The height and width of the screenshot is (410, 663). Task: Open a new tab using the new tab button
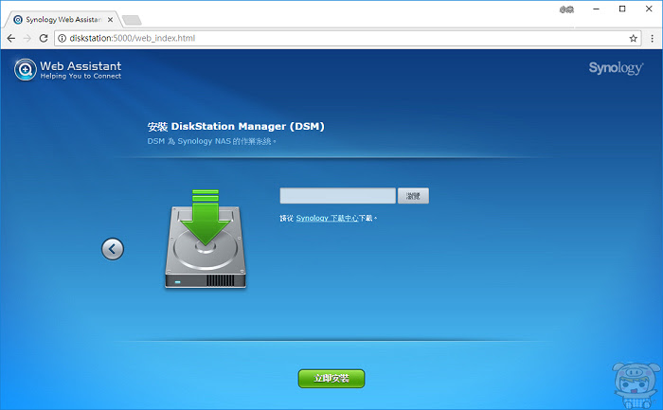pyautogui.click(x=132, y=20)
